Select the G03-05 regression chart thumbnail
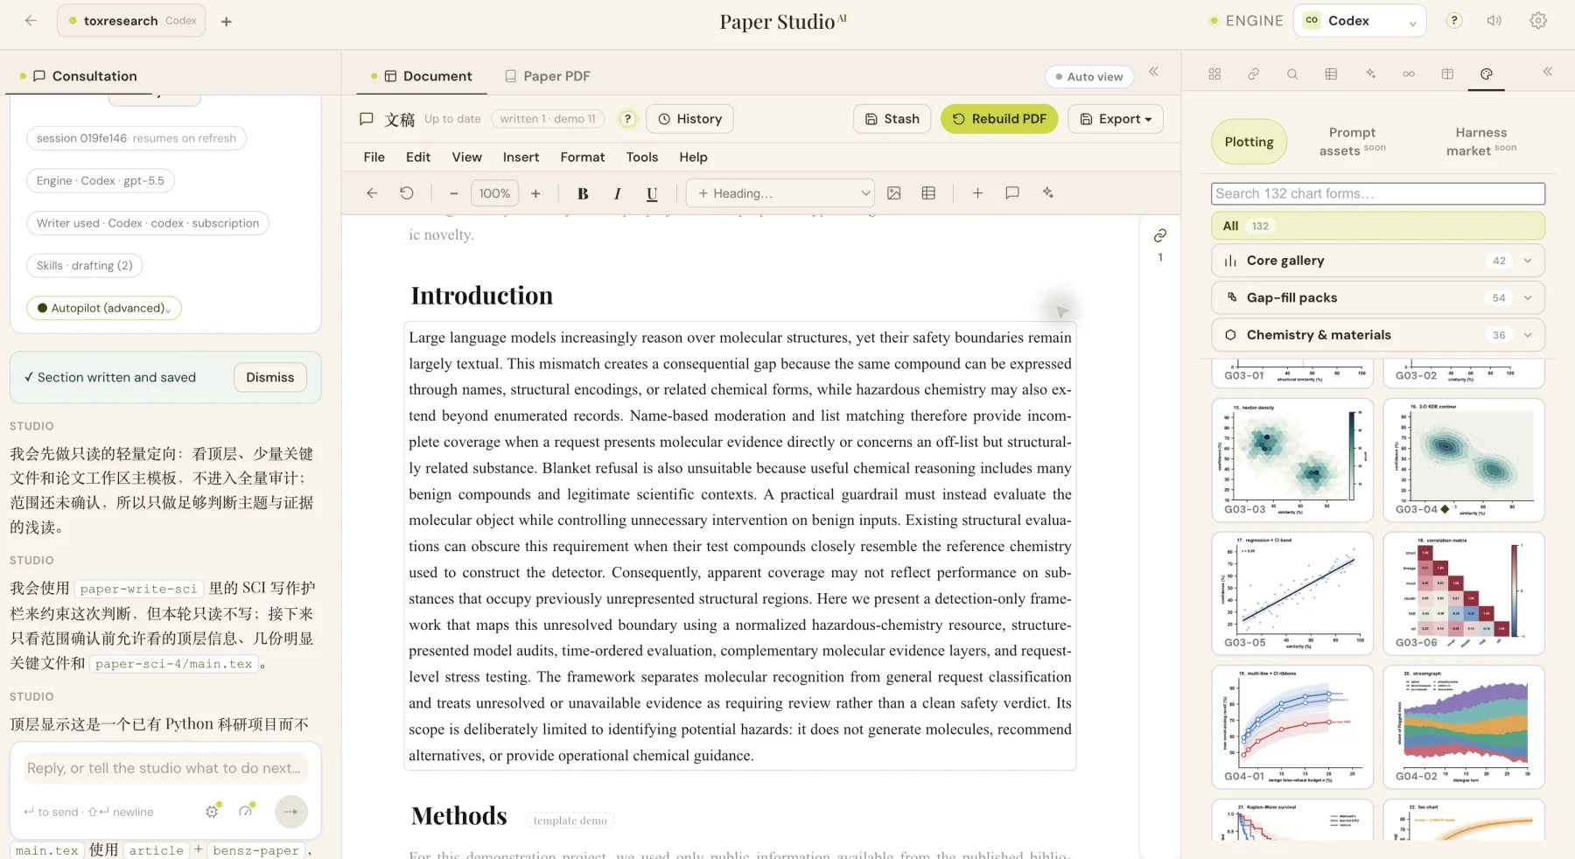Viewport: 1575px width, 859px height. (x=1292, y=594)
